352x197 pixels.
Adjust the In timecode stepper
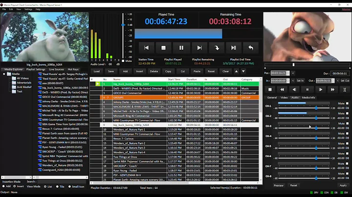(288, 80)
